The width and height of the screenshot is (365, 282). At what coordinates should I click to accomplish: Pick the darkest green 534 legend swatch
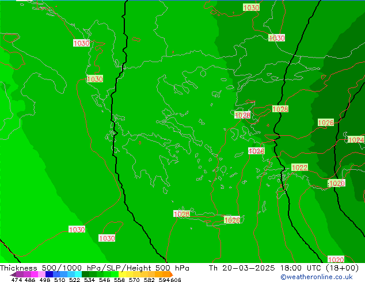point(85,275)
